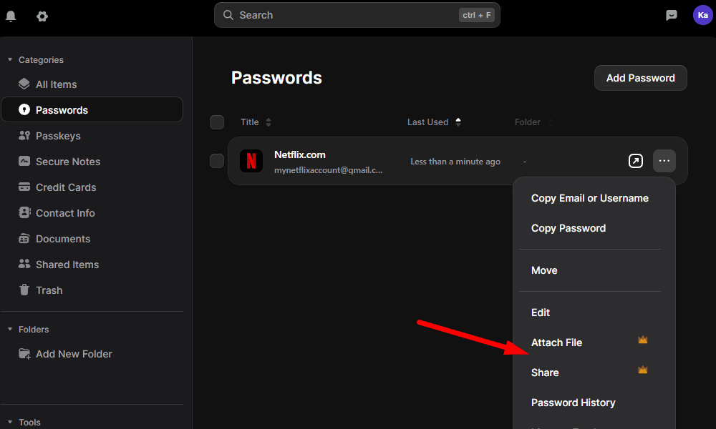Click the three-dot more options button
This screenshot has height=429, width=716.
pos(664,161)
